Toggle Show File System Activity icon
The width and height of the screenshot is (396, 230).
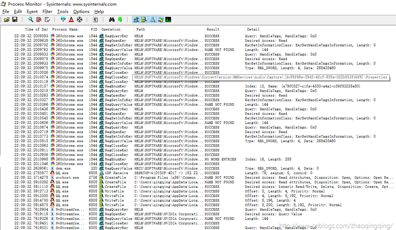pyautogui.click(x=144, y=19)
